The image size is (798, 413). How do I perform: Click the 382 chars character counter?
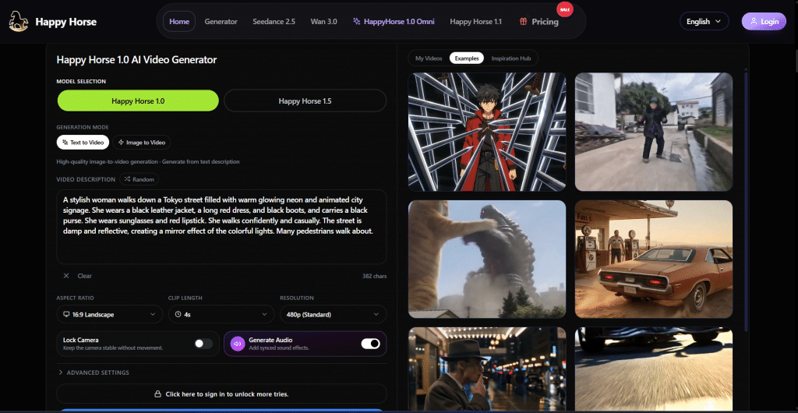374,276
